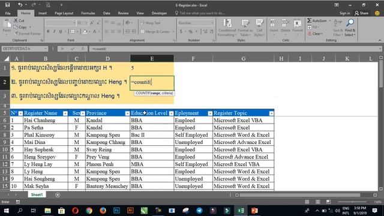Screen dimensions: 384x216
Task: Open the Insert ribbon tab
Action: [43, 13]
